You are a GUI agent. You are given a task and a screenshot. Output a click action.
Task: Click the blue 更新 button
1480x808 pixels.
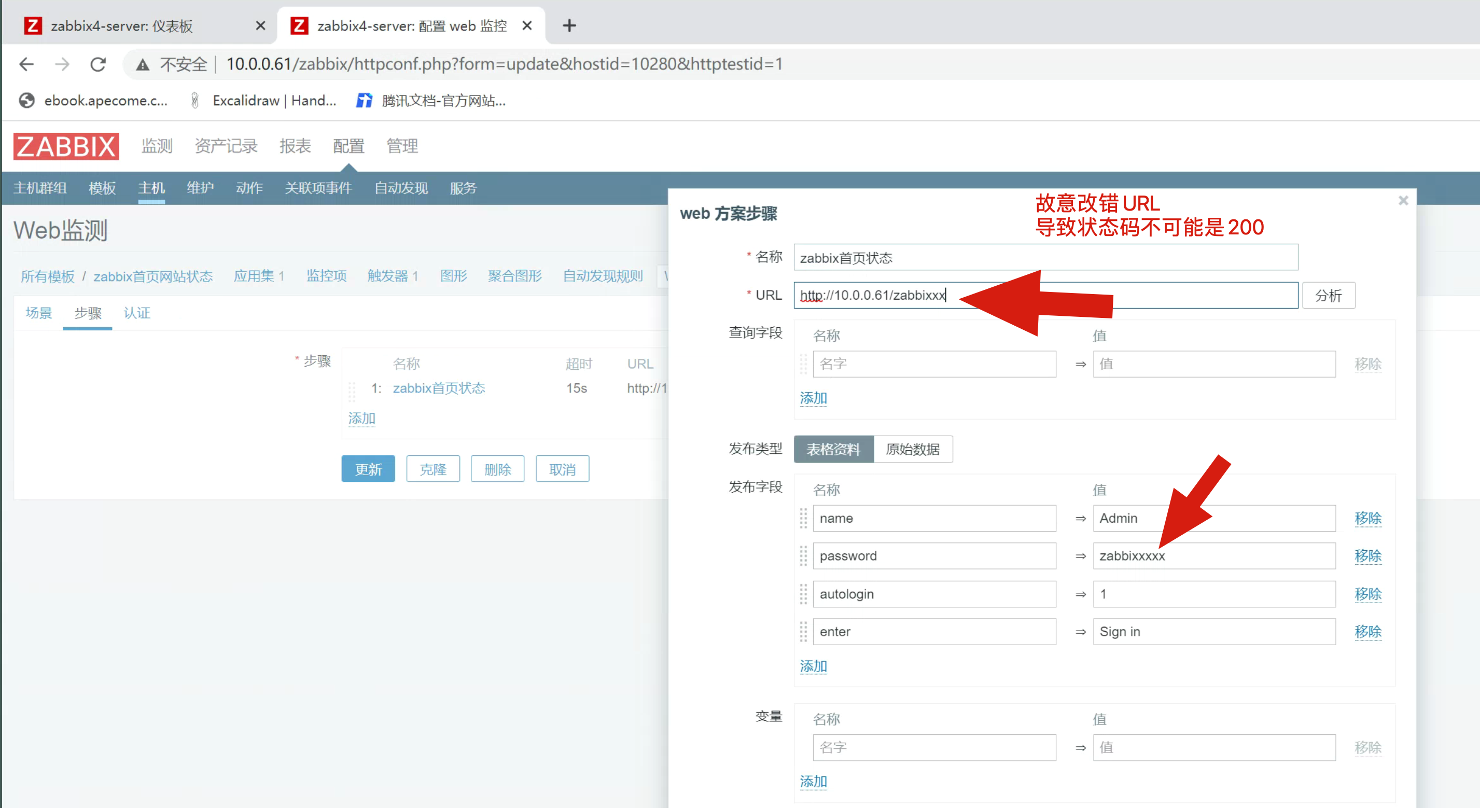click(368, 469)
